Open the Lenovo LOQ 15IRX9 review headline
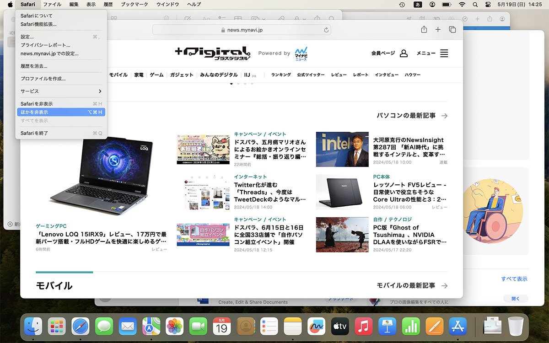 (x=101, y=237)
